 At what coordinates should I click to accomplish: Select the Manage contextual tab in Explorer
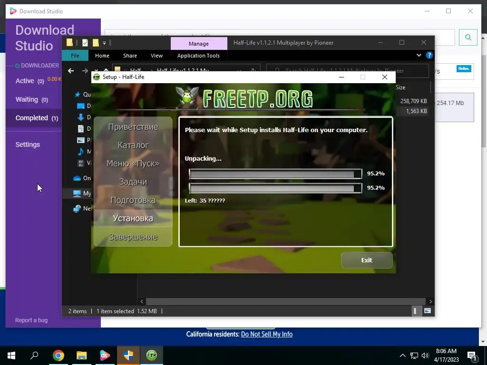(x=199, y=43)
